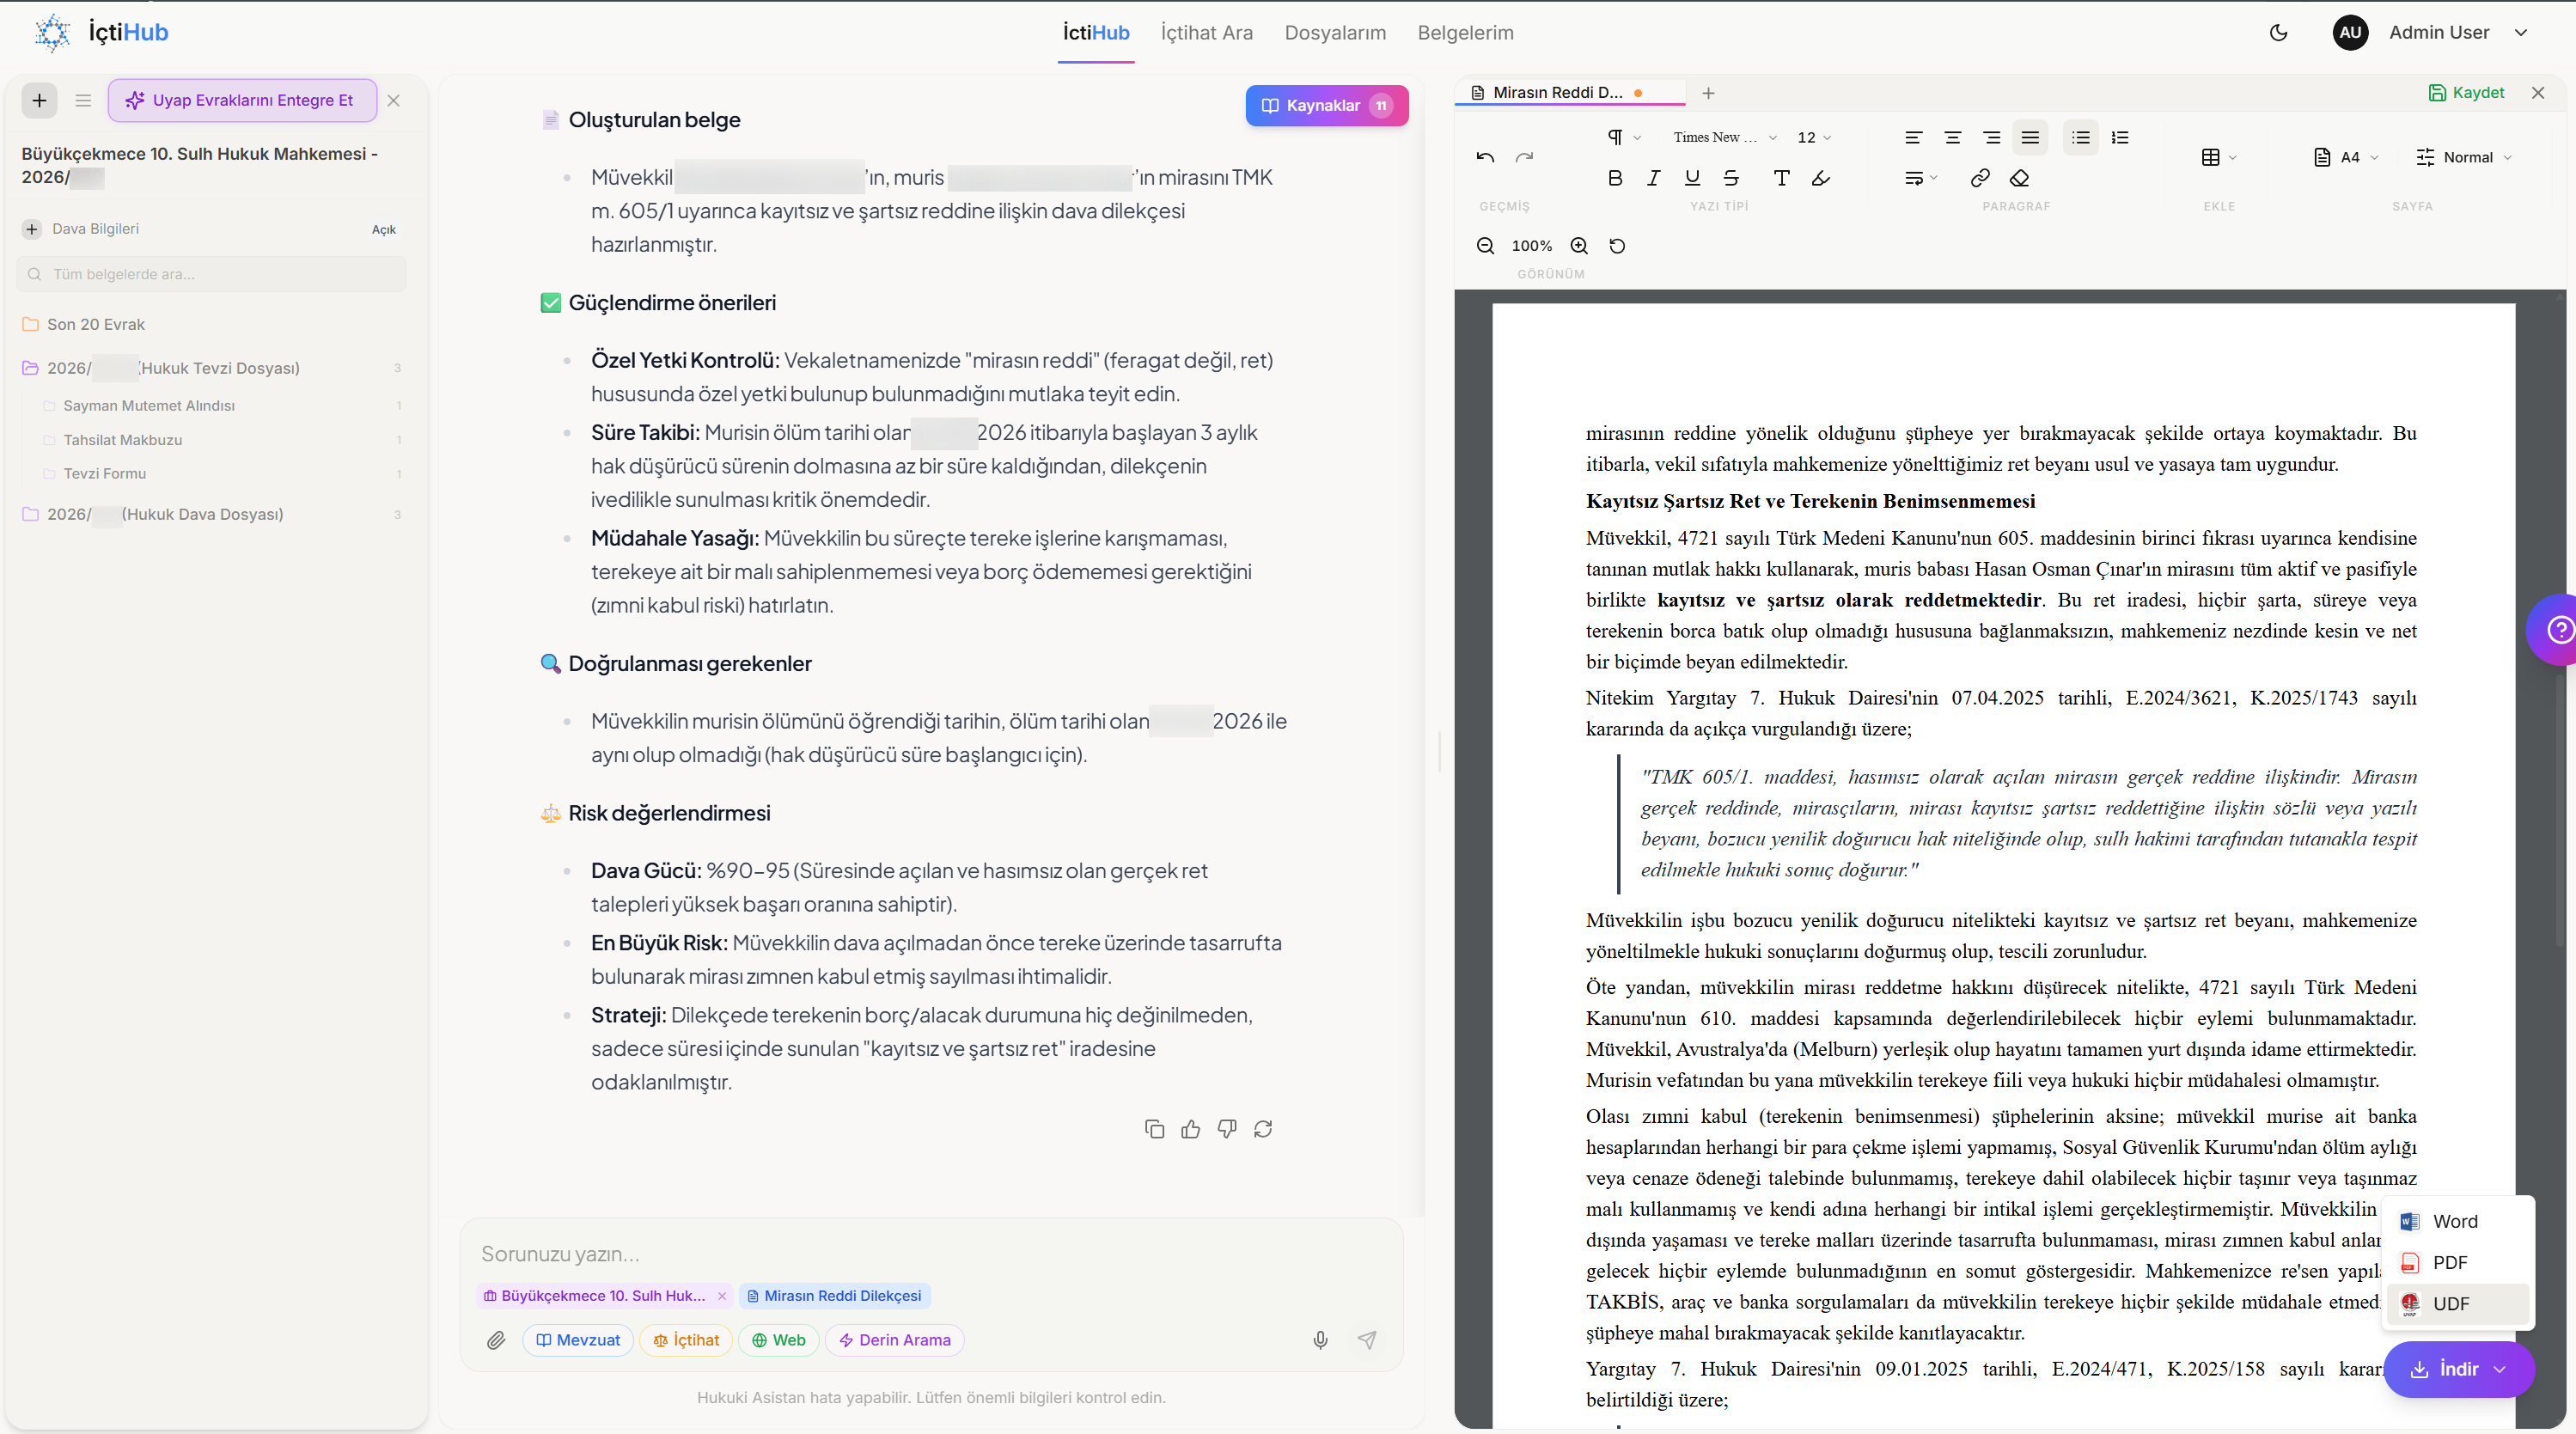
Task: Save the document with Kaydet
Action: coord(2466,93)
